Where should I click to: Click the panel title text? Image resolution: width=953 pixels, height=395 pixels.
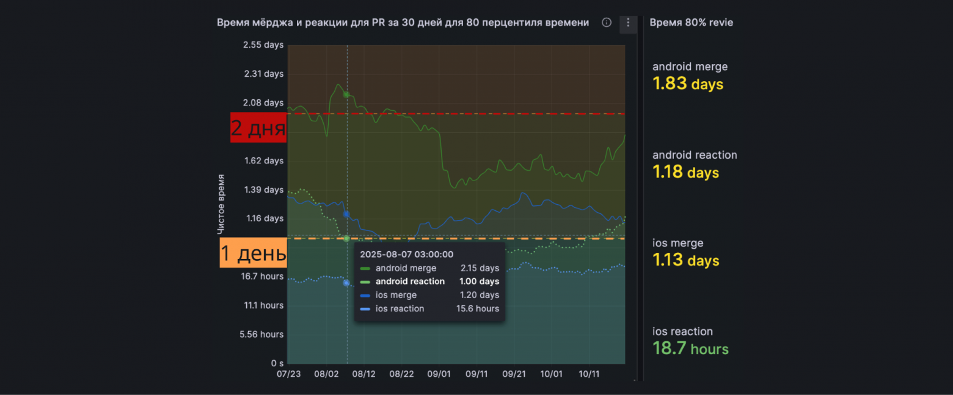pyautogui.click(x=403, y=23)
